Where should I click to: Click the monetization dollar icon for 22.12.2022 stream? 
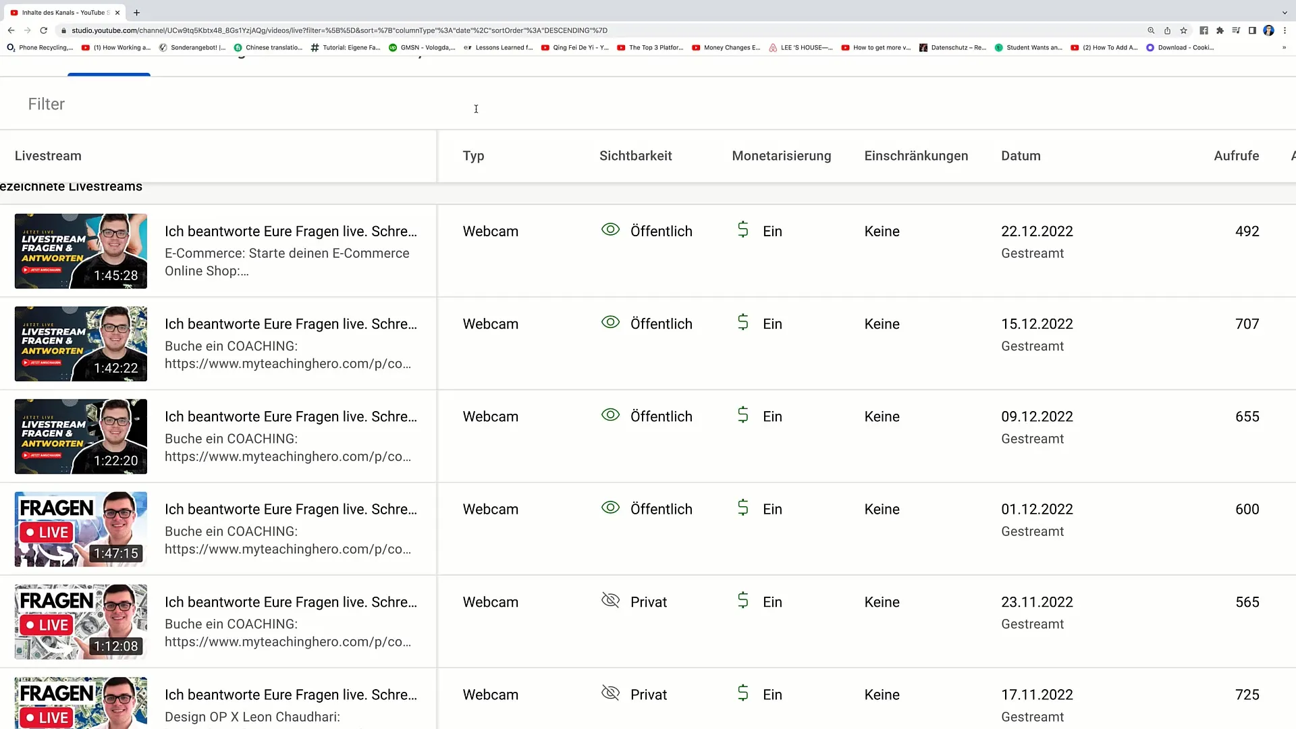coord(742,230)
